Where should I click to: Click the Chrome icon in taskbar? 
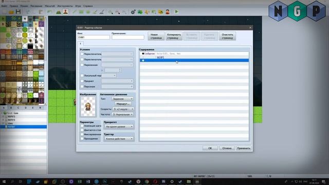point(147,181)
